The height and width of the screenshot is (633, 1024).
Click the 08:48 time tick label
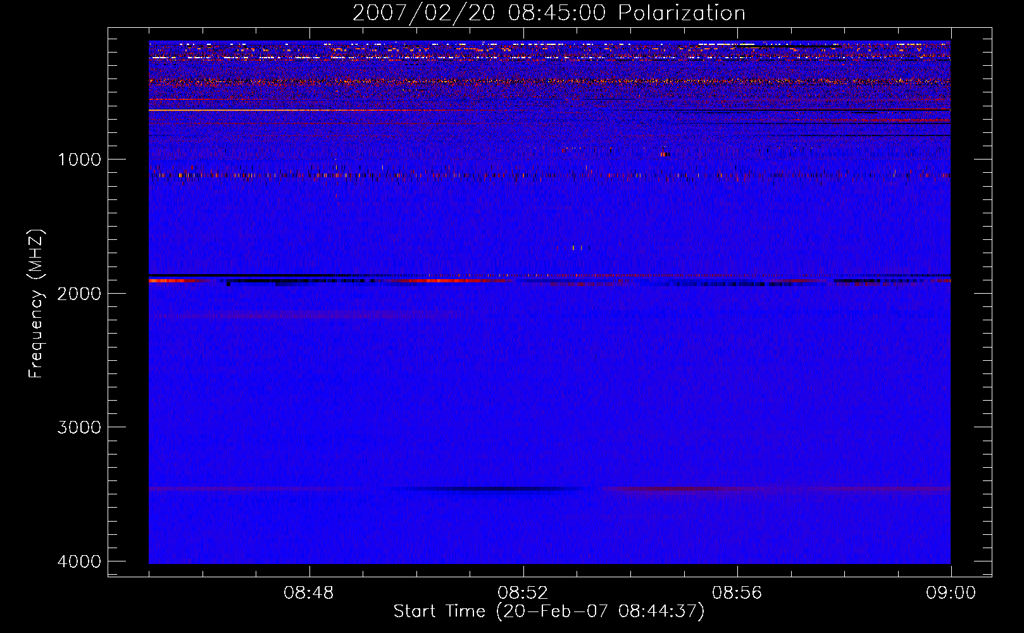tap(309, 593)
